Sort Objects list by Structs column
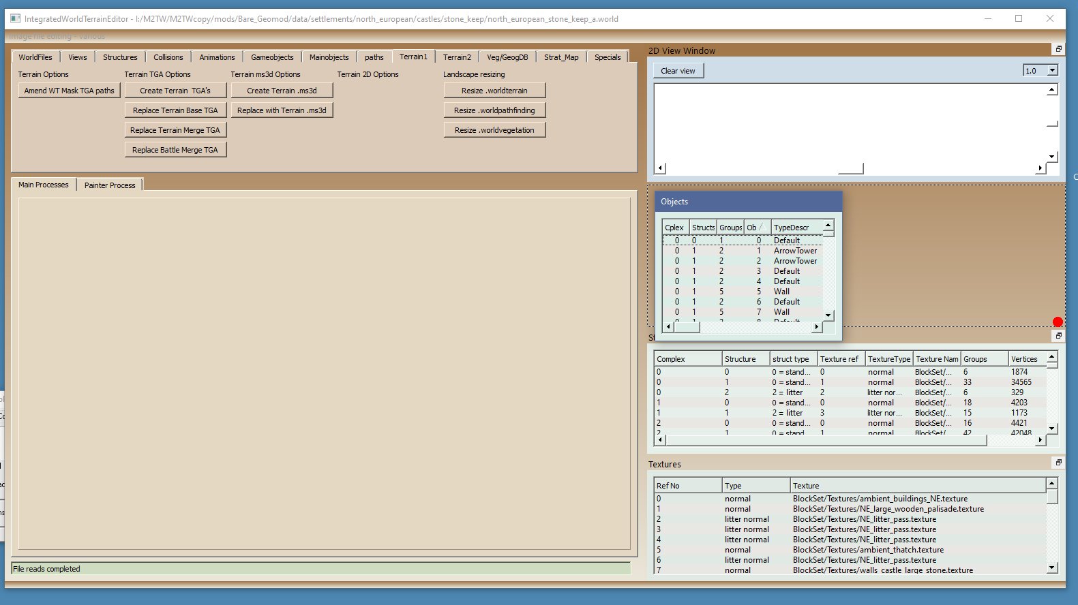Viewport: 1078px width, 605px height. (x=702, y=228)
